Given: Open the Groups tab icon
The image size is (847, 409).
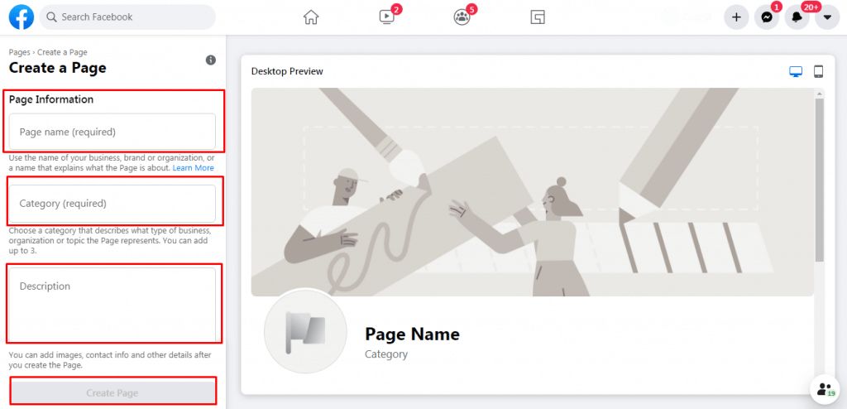Looking at the screenshot, I should (x=462, y=17).
